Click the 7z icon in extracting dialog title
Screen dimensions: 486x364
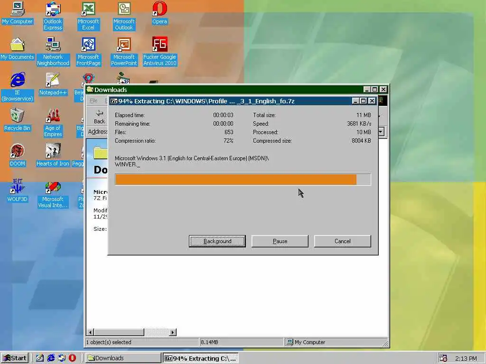click(114, 101)
